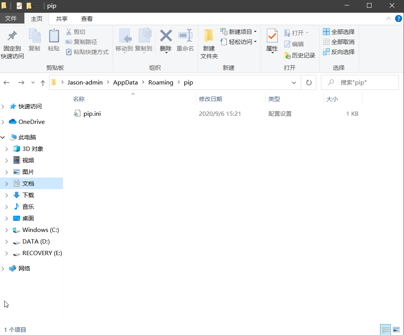Screen dimensions: 404x335
Task: Click the Cut (剪切) scissors icon
Action: [68, 32]
